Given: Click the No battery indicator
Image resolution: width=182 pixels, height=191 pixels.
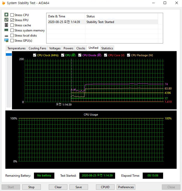Looking at the screenshot, I should (x=44, y=175).
